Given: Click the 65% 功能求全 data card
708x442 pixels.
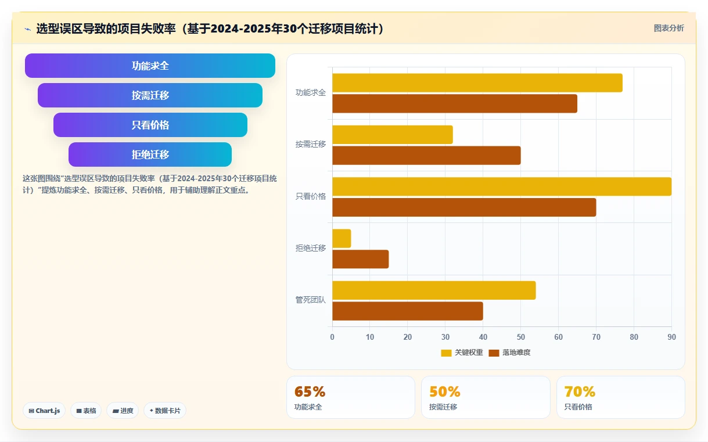Looking at the screenshot, I should (x=351, y=397).
